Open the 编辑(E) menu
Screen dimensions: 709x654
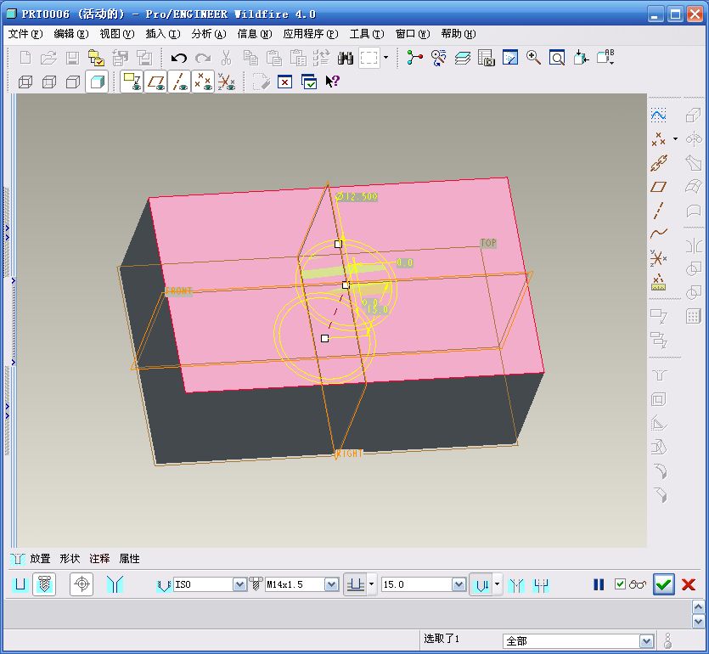tap(71, 34)
